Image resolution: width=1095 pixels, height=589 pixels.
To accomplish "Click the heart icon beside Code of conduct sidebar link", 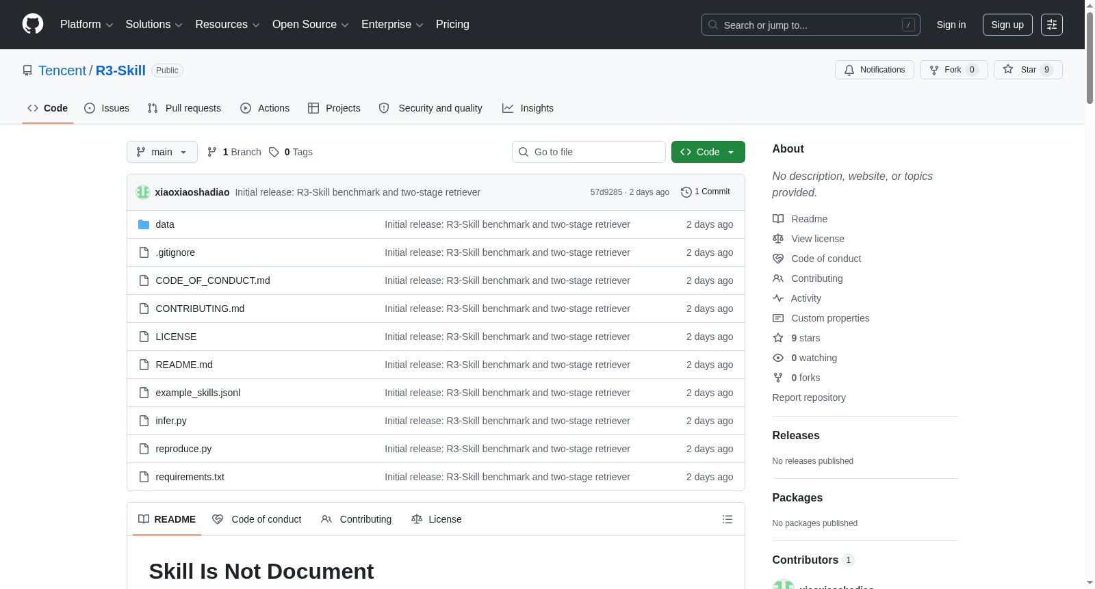I will [778, 259].
